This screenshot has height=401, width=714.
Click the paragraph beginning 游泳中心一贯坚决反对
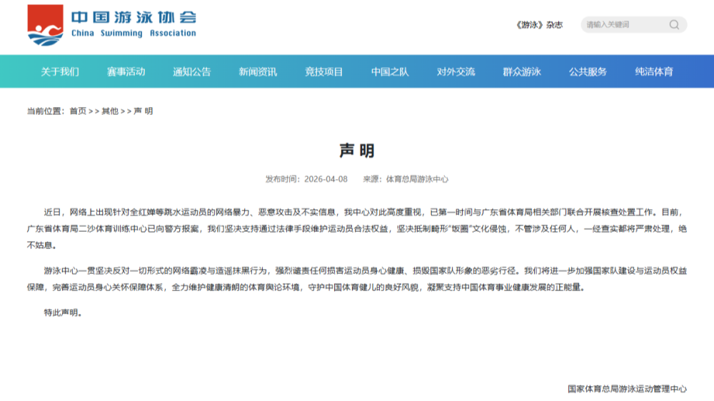coord(357,279)
